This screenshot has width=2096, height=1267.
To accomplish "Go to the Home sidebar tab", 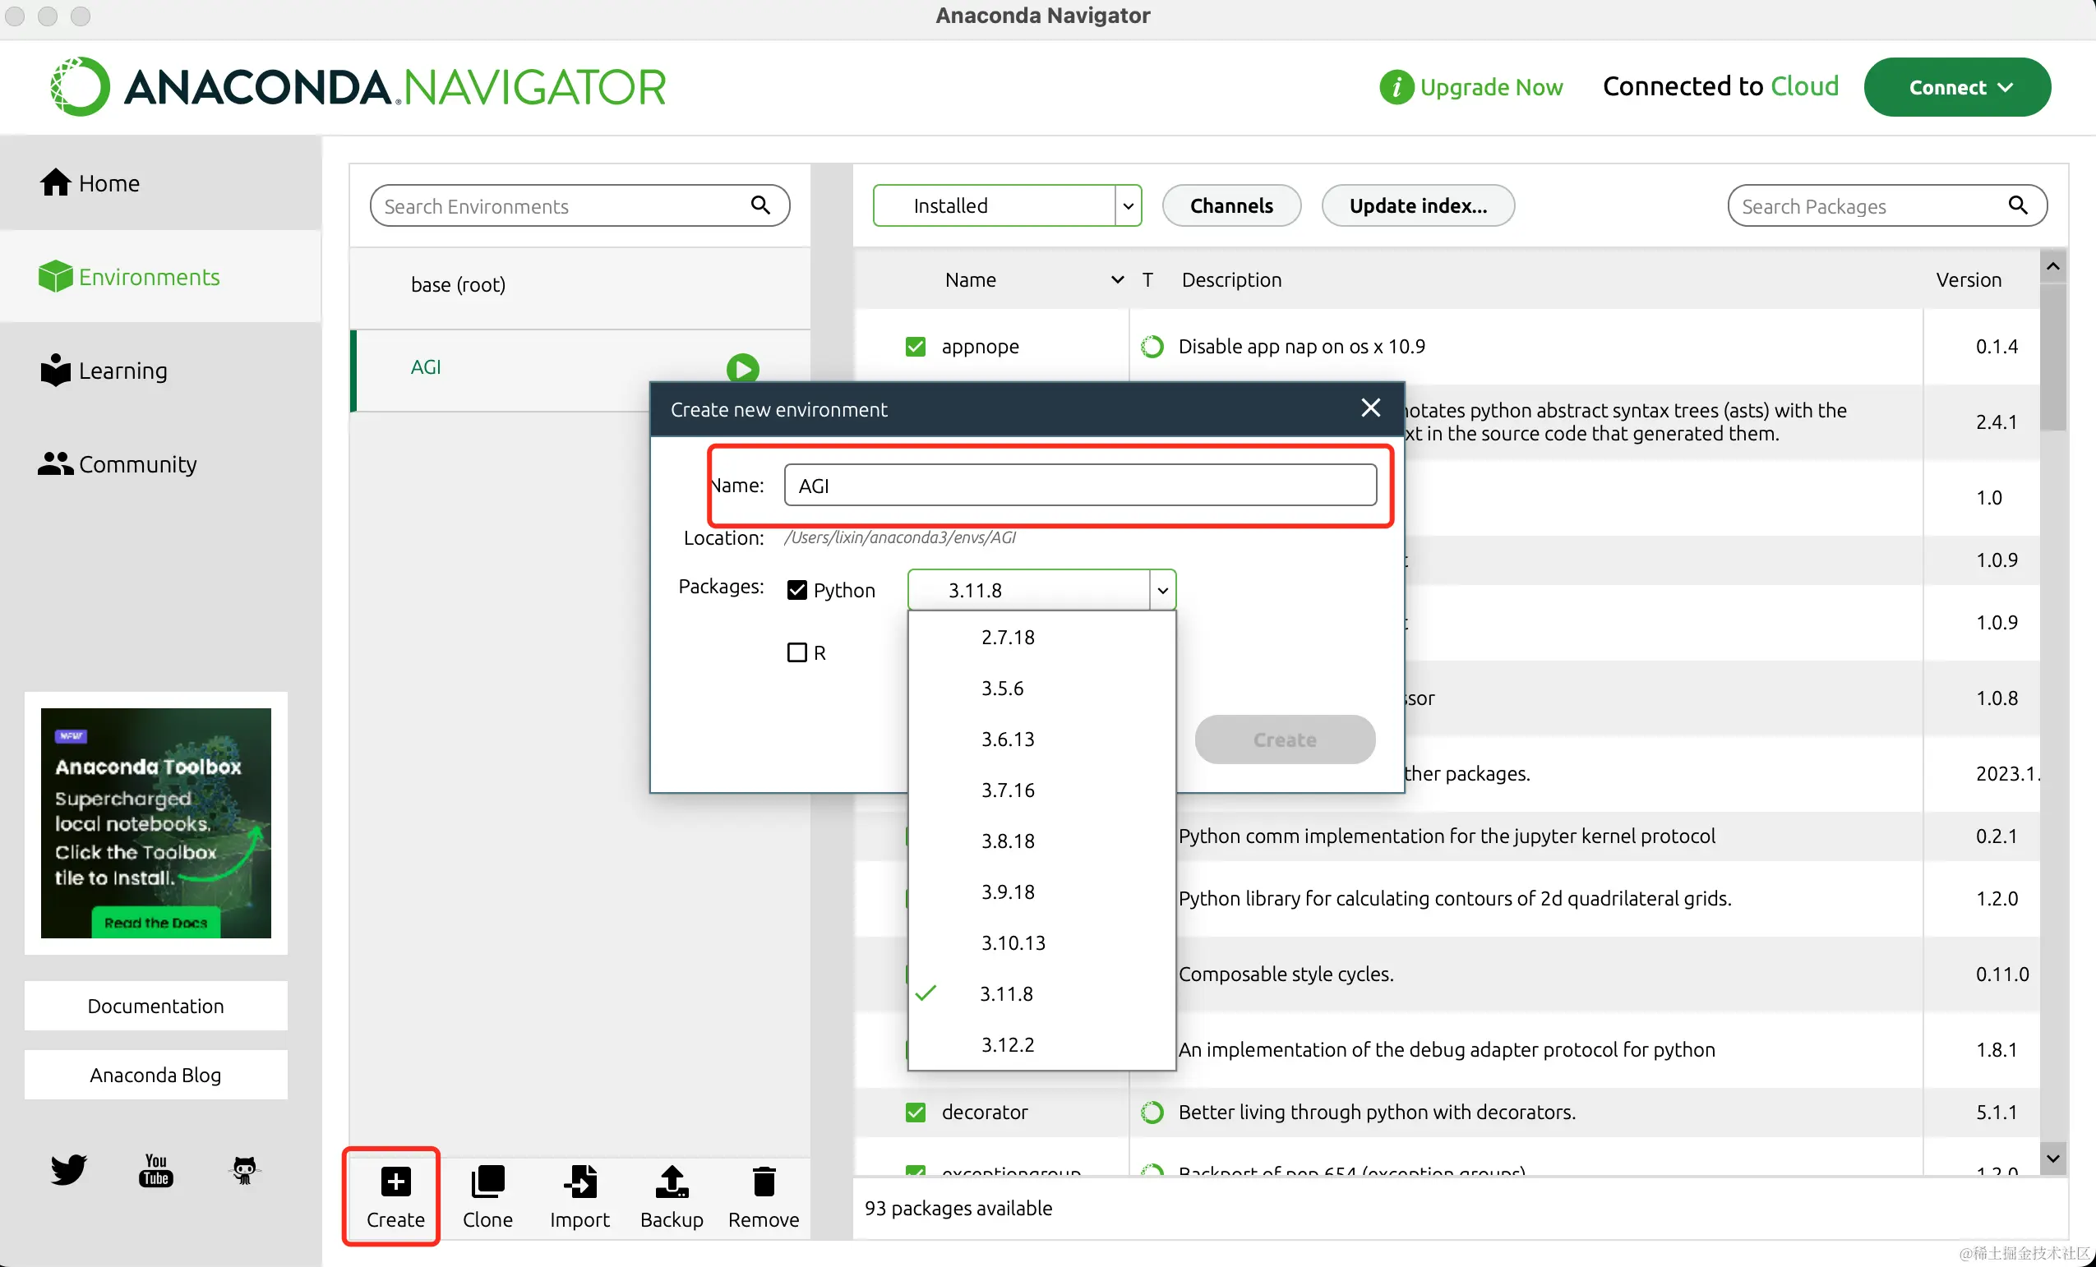I will 108,183.
